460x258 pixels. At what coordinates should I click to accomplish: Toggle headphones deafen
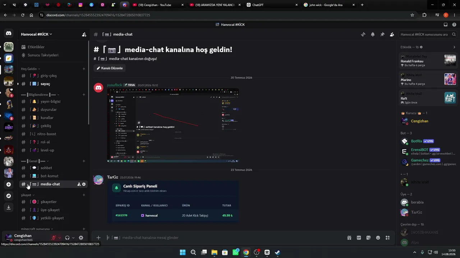tap(67, 238)
